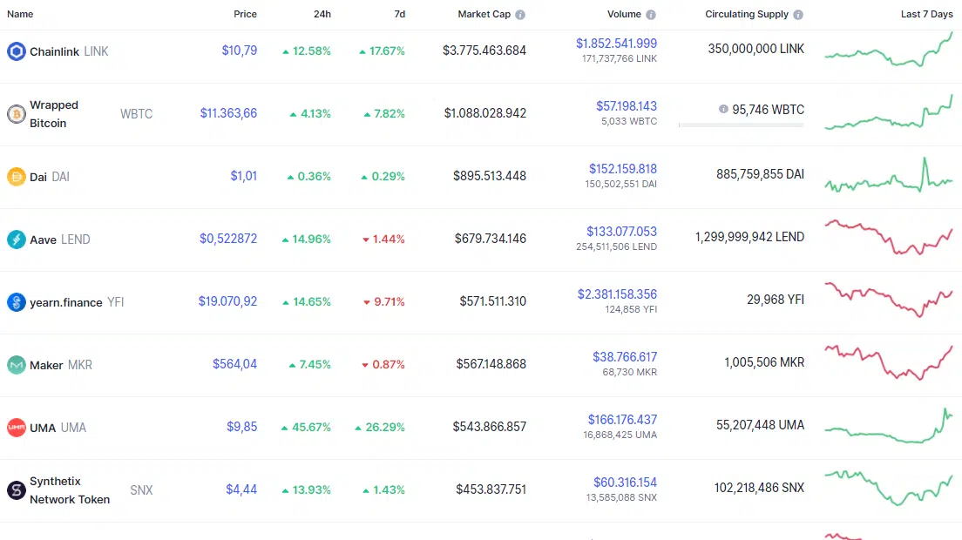962x540 pixels.
Task: Click the Market Cap info icon
Action: pos(520,15)
